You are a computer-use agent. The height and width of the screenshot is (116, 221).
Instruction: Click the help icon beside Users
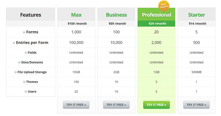(x=26, y=92)
